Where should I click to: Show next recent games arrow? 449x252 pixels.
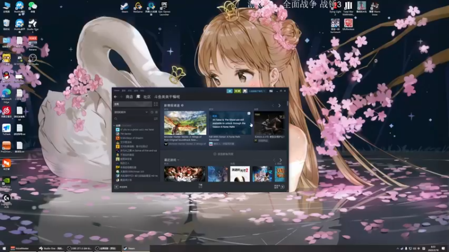(x=281, y=160)
